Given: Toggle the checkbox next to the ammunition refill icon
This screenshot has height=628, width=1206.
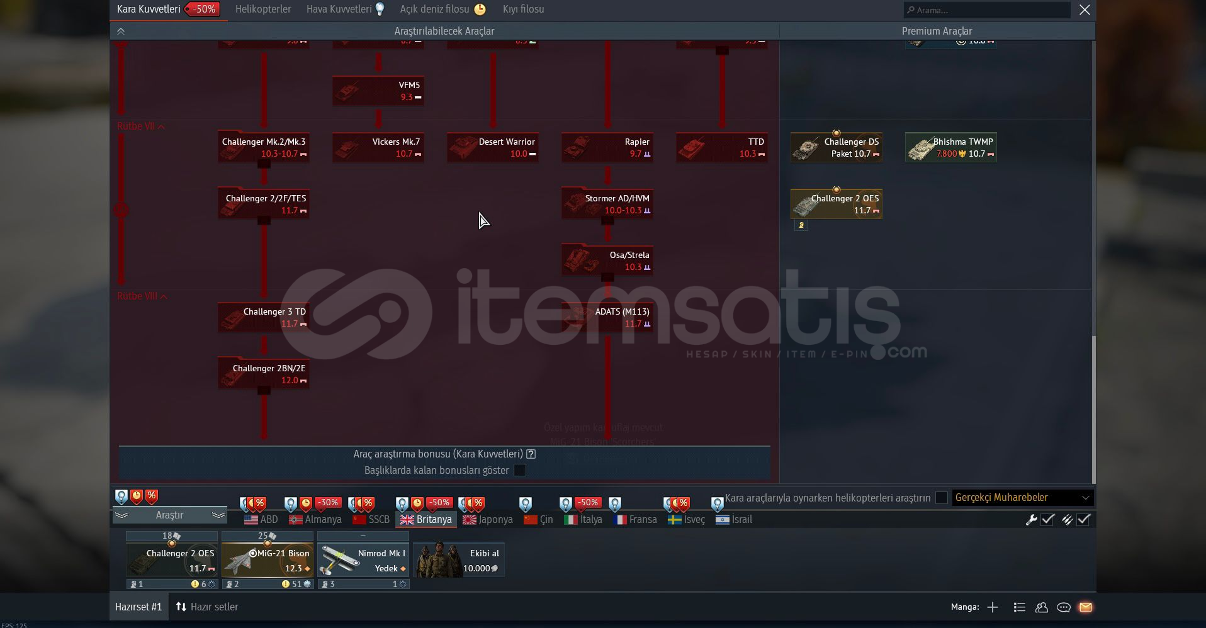Looking at the screenshot, I should point(1084,520).
